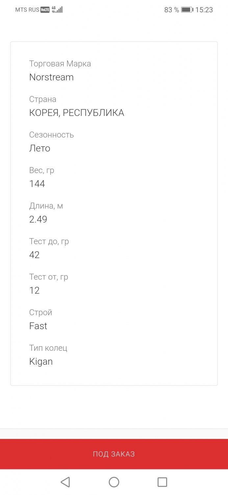Tap the 15:23 clock in status bar
This screenshot has width=228, height=495.
(204, 10)
